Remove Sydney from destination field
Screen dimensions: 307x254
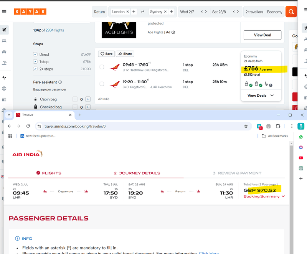165,12
